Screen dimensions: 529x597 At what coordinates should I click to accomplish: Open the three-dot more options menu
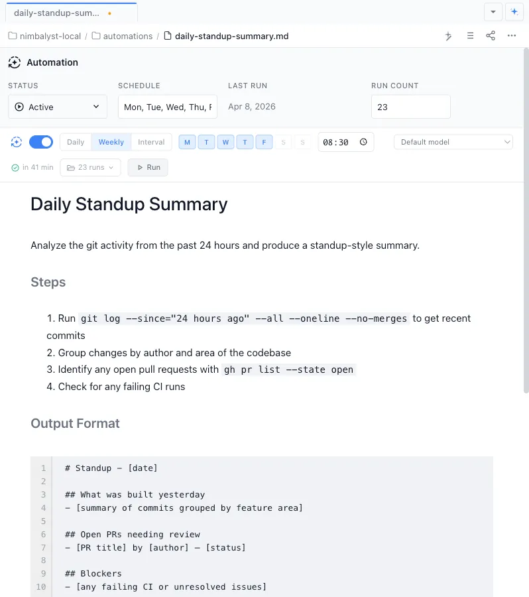tap(512, 36)
